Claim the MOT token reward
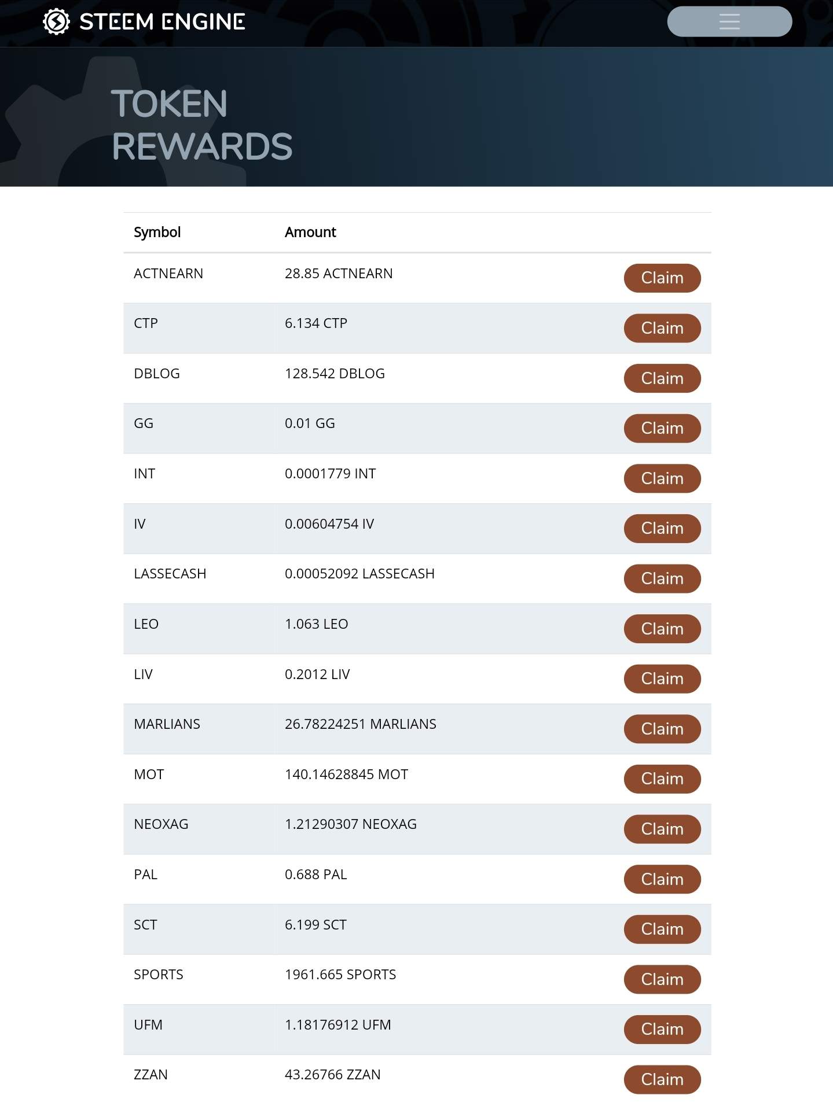Viewport: 833px width, 1110px height. [662, 779]
